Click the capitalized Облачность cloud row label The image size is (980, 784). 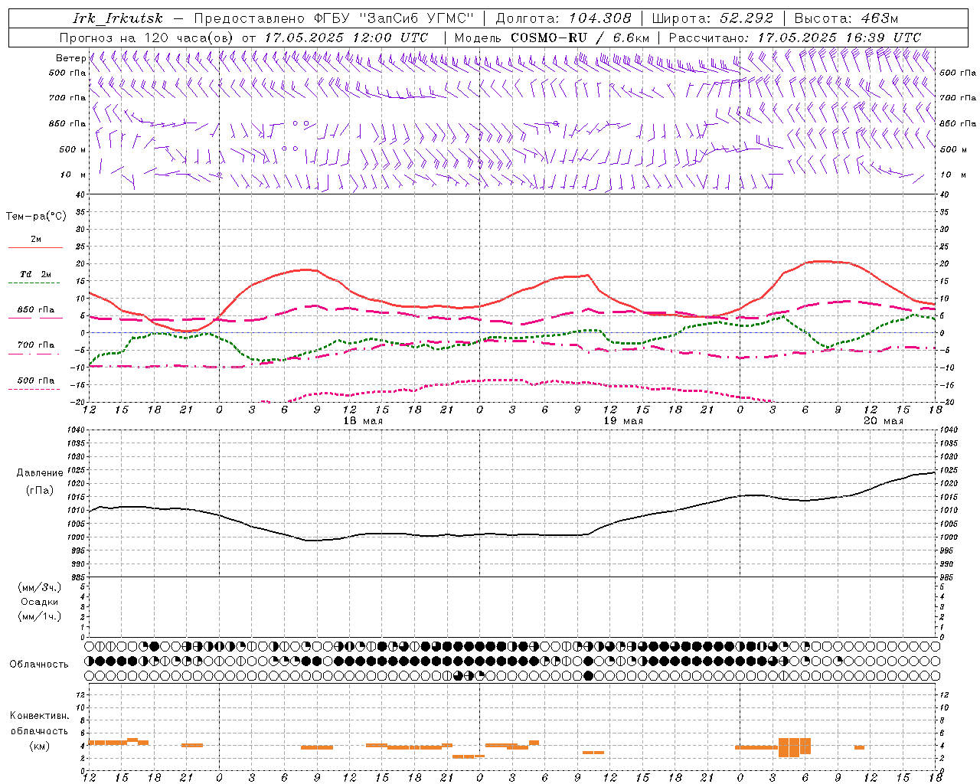tap(39, 664)
